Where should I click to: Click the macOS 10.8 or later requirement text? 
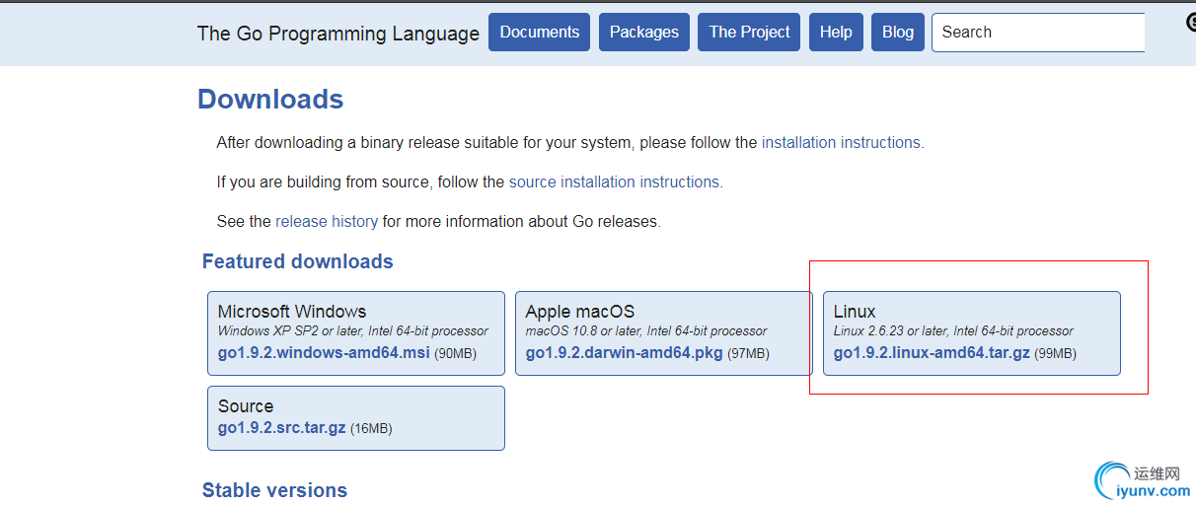pos(646,331)
